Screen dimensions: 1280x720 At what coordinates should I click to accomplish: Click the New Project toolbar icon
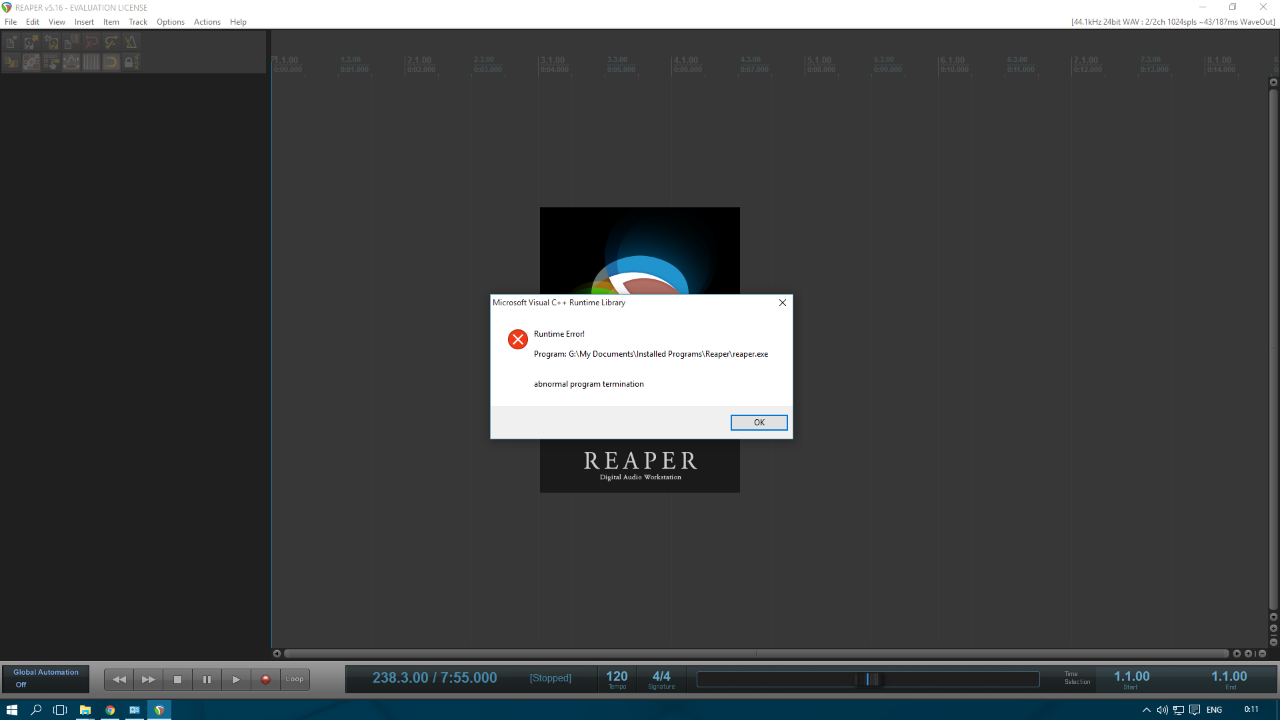coord(11,43)
